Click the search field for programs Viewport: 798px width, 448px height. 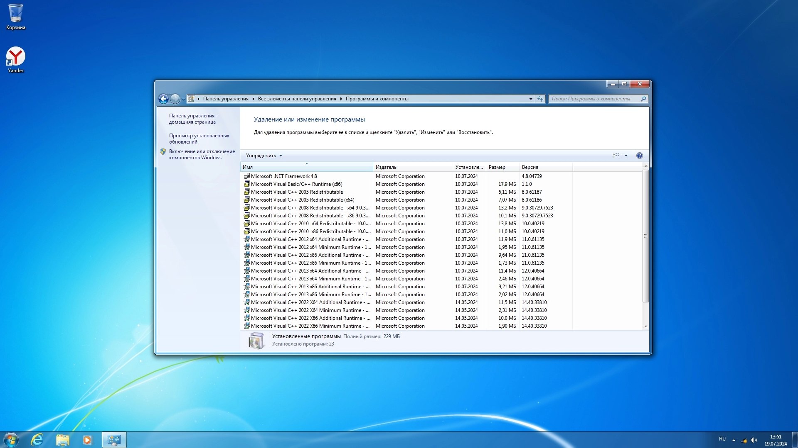point(594,99)
